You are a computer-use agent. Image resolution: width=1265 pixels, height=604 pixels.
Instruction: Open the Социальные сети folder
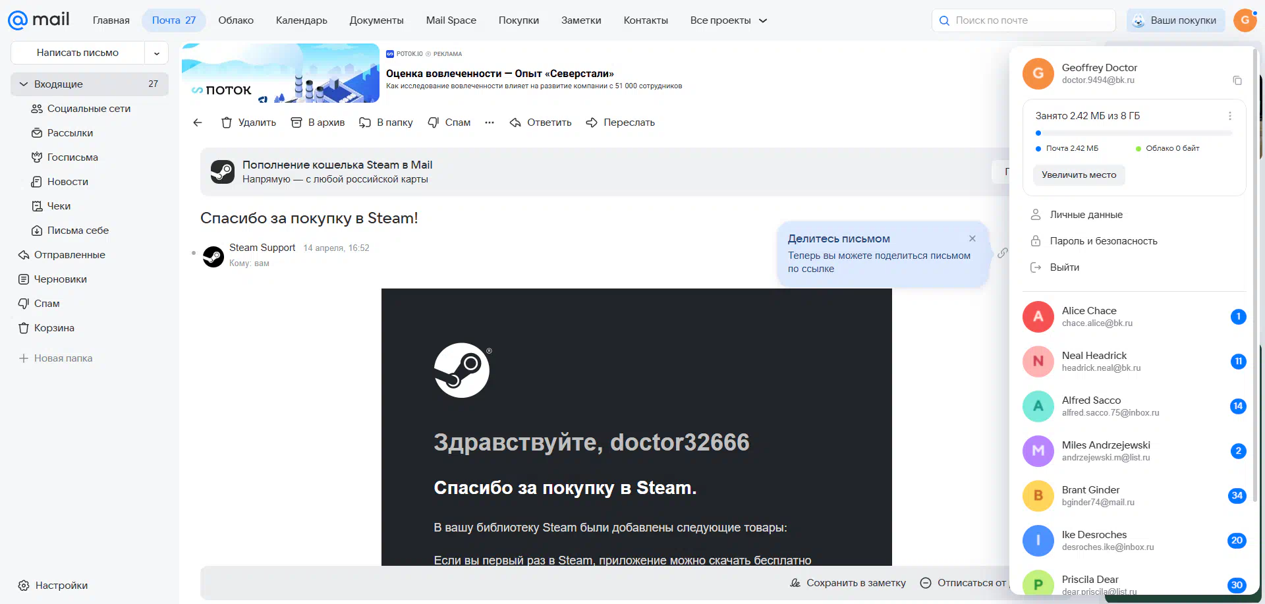click(x=90, y=109)
